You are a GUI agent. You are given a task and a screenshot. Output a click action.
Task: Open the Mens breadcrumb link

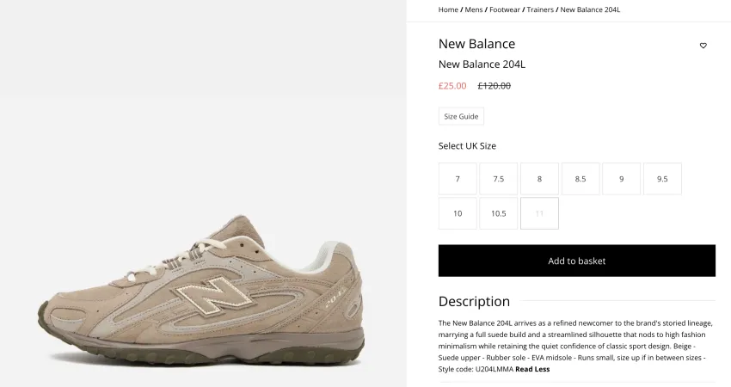pyautogui.click(x=474, y=9)
